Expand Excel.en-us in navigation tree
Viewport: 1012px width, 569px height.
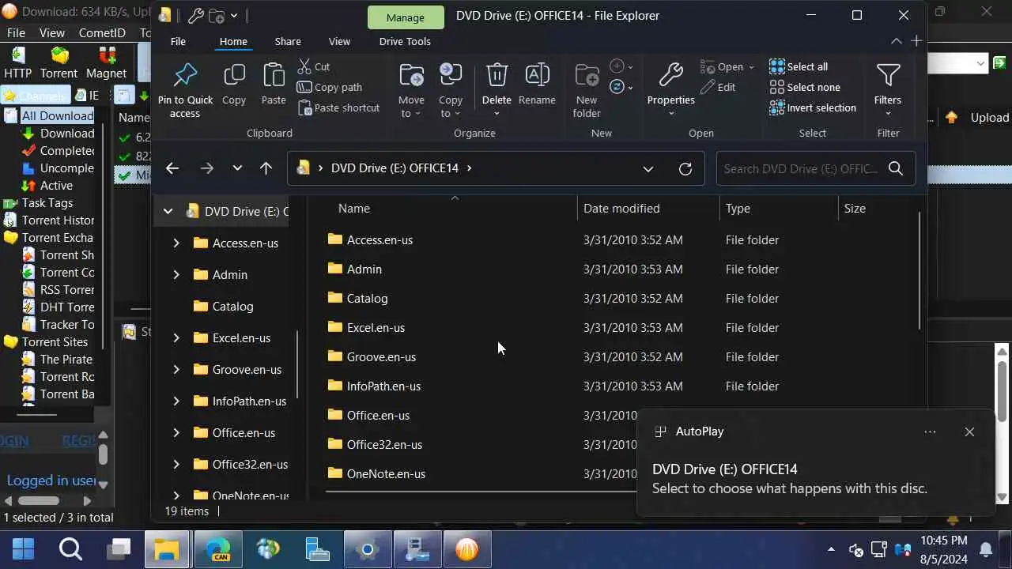176,337
